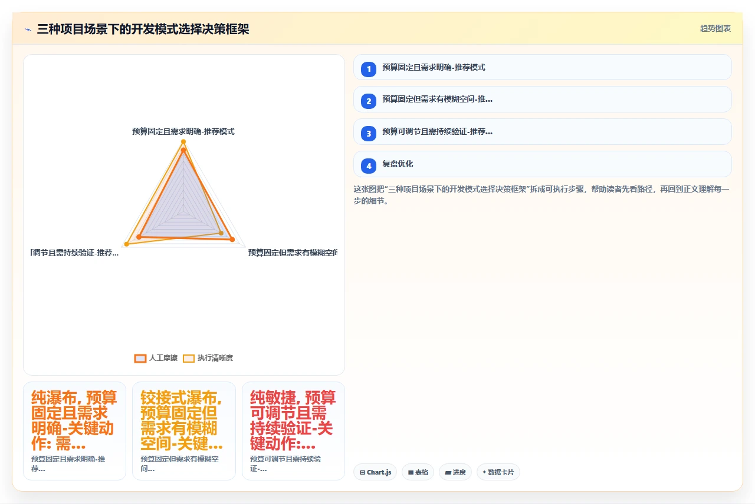Click the number 3 step badge
The image size is (755, 504).
click(x=369, y=134)
